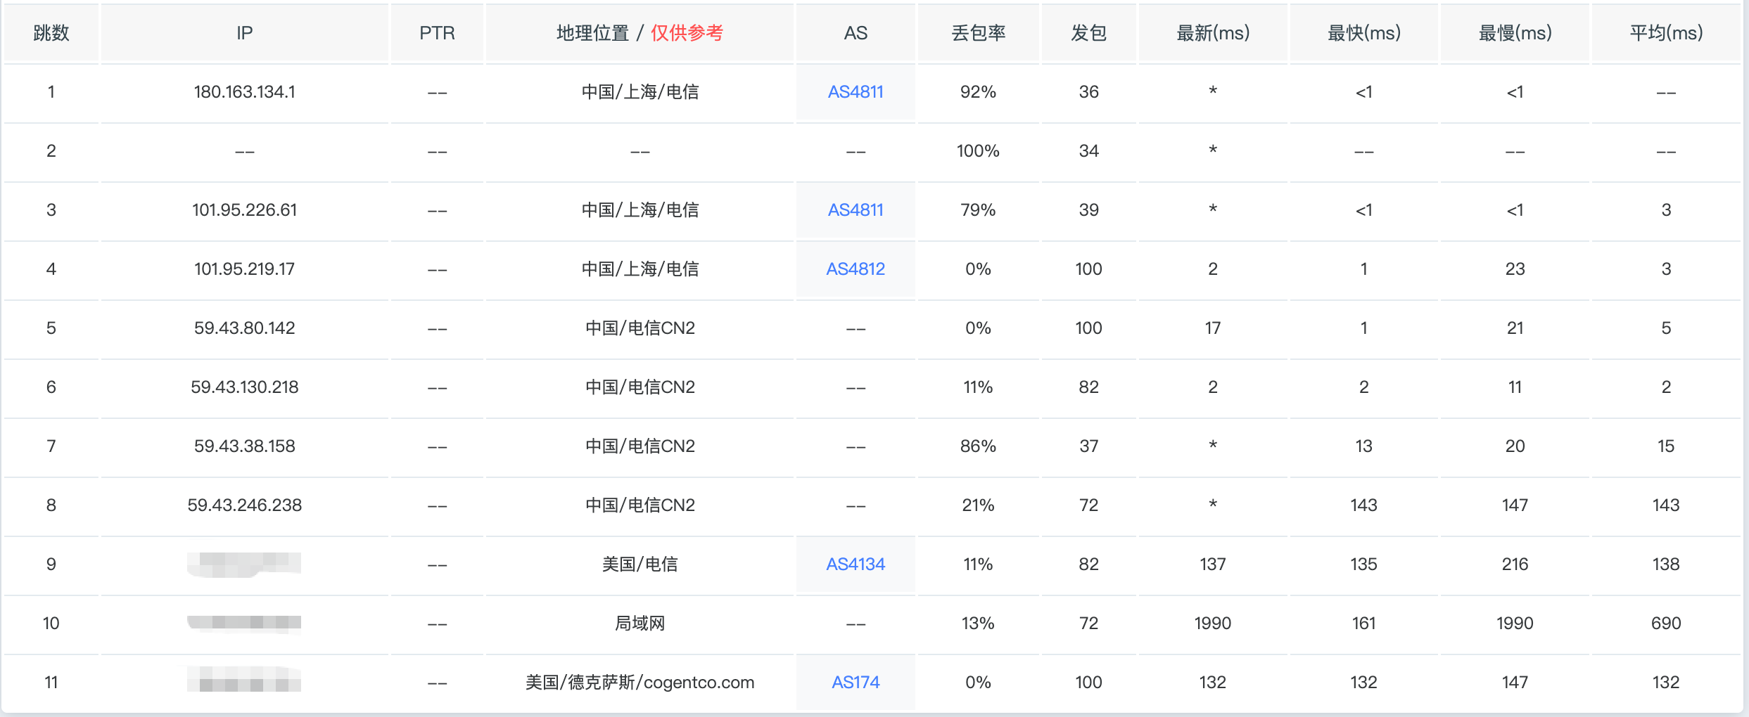Open the AS4811 link in hop 3
Image resolution: width=1749 pixels, height=717 pixels.
click(x=855, y=210)
